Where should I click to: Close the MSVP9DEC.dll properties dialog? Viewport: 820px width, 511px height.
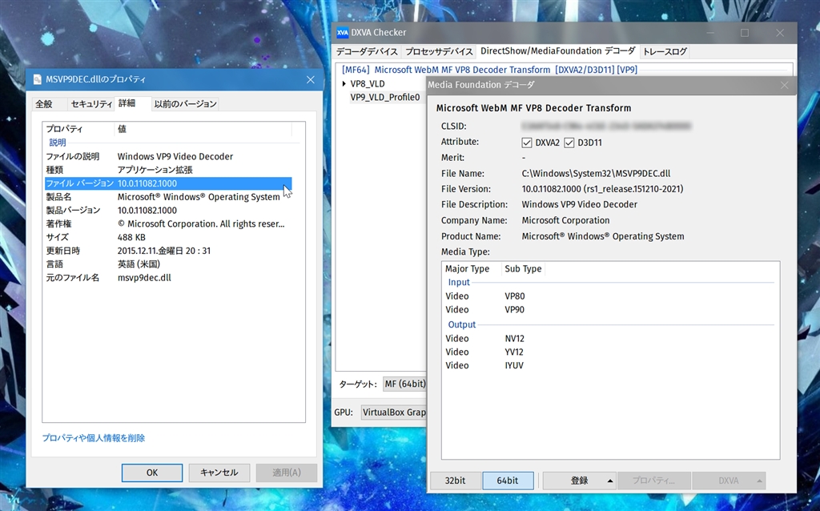(311, 79)
